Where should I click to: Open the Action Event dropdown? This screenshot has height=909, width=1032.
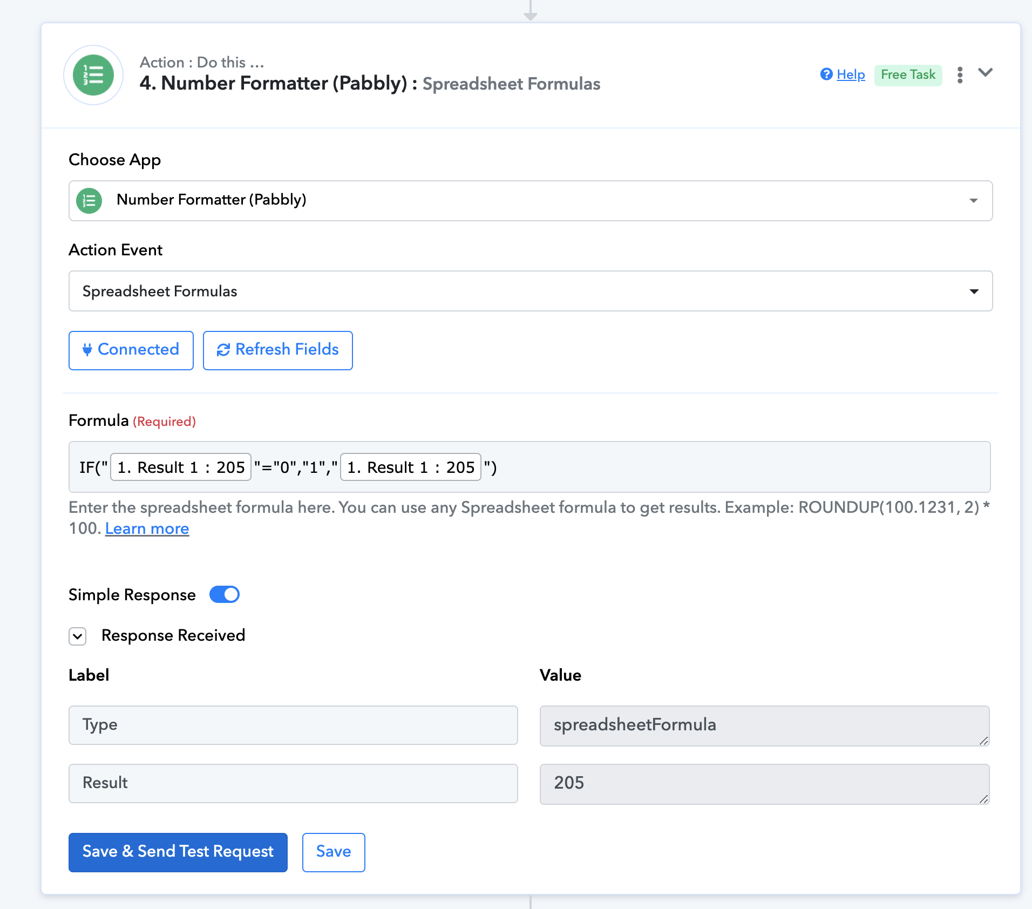(x=973, y=291)
